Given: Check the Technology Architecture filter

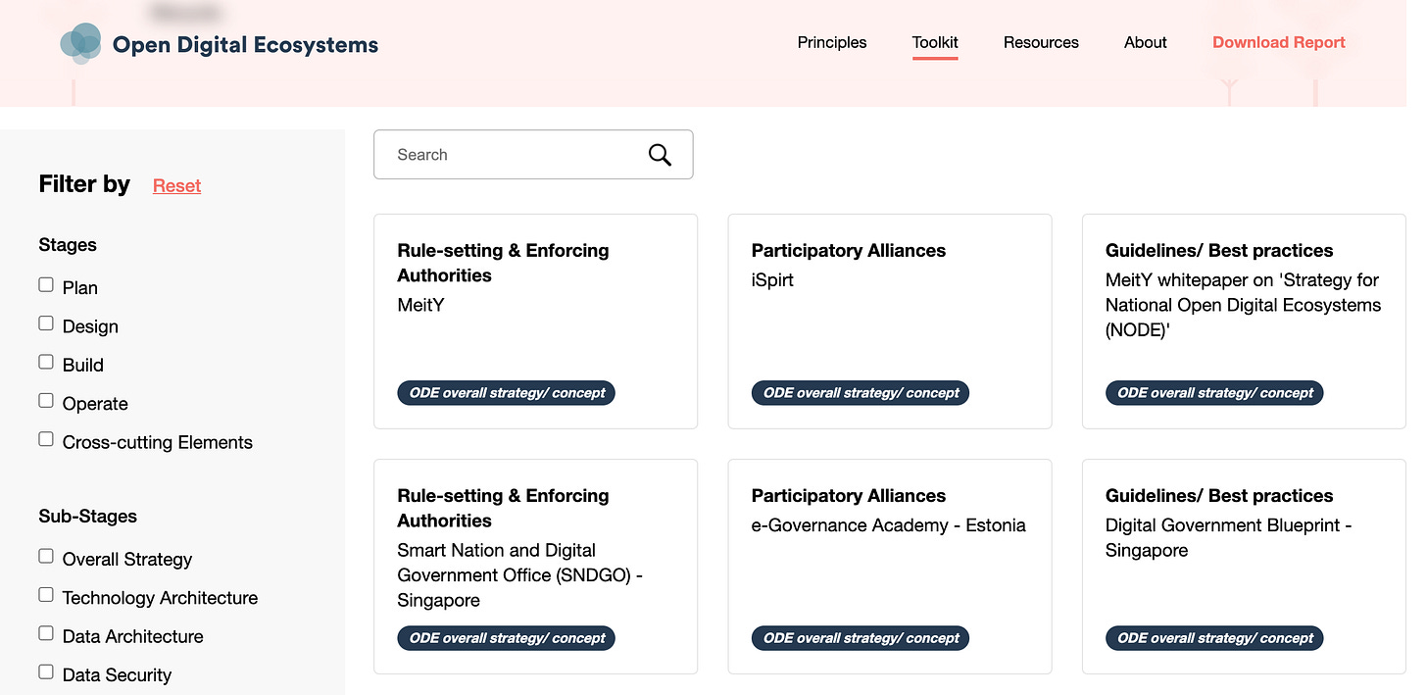Looking at the screenshot, I should point(46,595).
